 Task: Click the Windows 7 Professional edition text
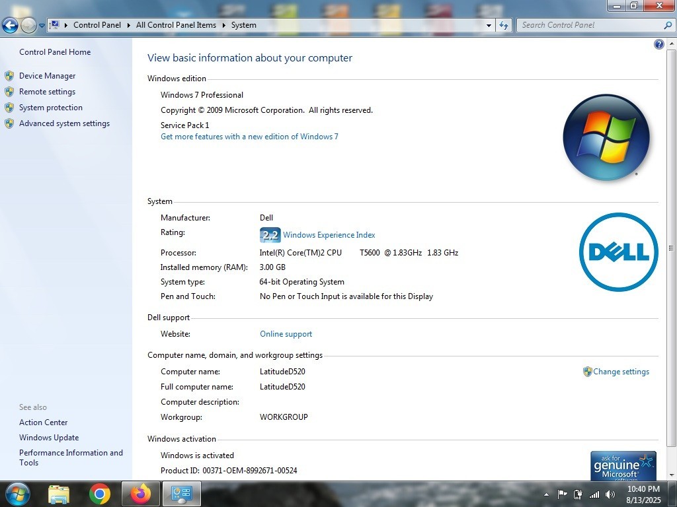coord(202,95)
